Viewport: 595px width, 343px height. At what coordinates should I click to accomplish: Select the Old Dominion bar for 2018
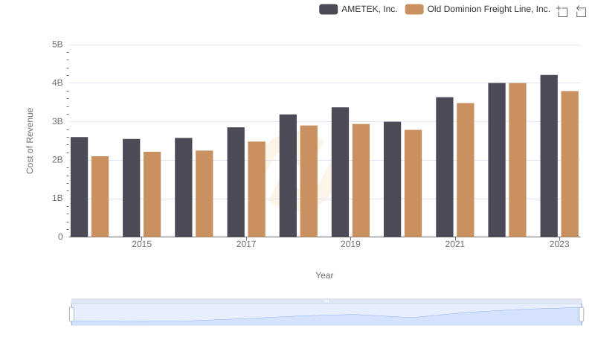point(309,182)
